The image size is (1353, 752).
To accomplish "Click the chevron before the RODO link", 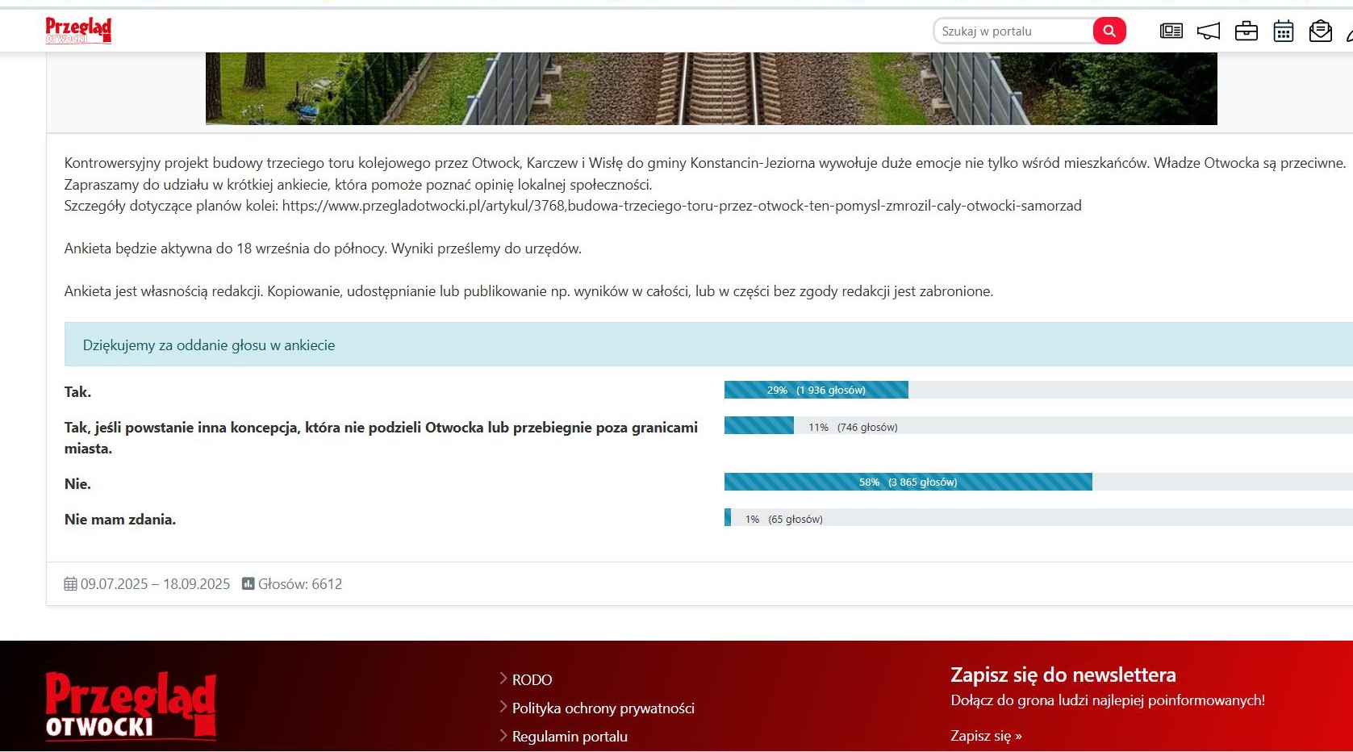I will click(x=503, y=679).
